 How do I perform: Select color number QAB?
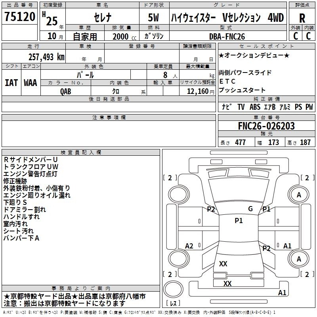pyautogui.click(x=65, y=92)
